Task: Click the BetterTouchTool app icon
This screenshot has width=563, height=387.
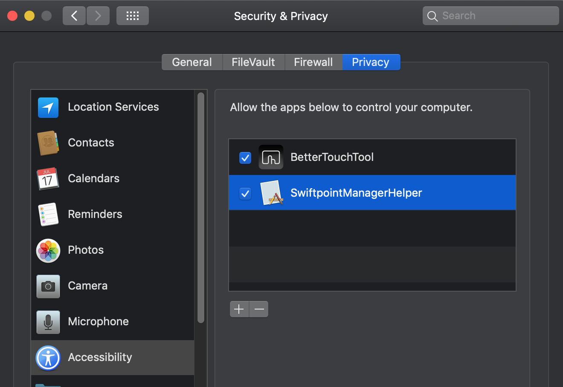Action: [271, 158]
